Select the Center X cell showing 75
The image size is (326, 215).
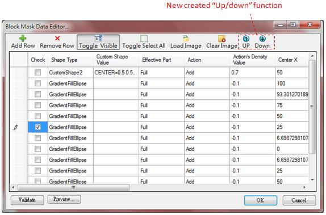pos(292,106)
